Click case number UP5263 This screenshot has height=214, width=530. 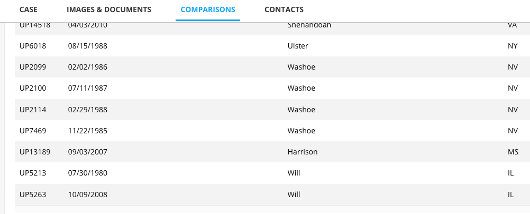33,194
